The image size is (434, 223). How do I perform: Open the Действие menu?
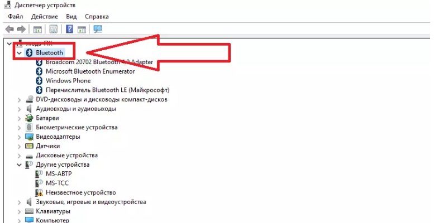pyautogui.click(x=45, y=17)
